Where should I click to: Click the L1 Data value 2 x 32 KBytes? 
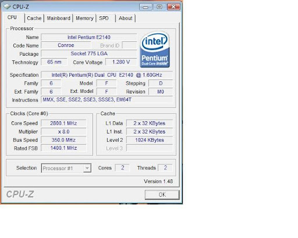(150, 123)
